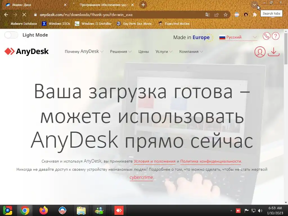Open a new browser tab
Viewport: 288px width, 216px height.
[x=143, y=5]
